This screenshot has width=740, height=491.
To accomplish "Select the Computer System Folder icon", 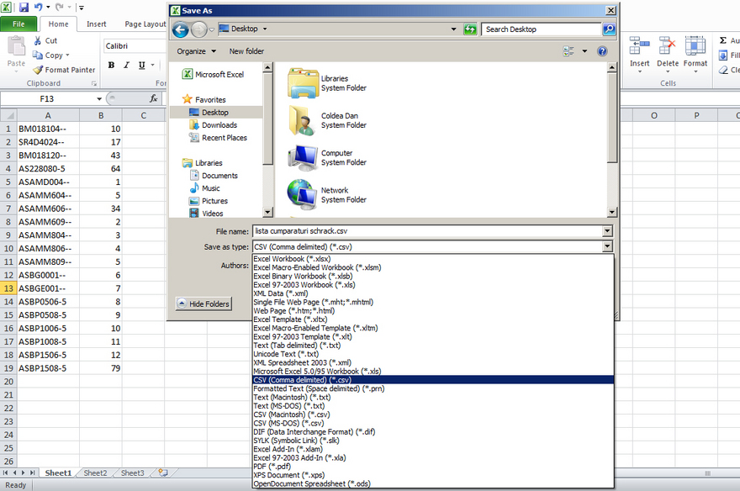I will [303, 158].
